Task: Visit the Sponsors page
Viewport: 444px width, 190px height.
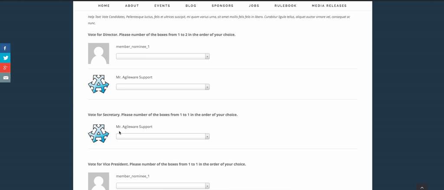Action: (222, 6)
